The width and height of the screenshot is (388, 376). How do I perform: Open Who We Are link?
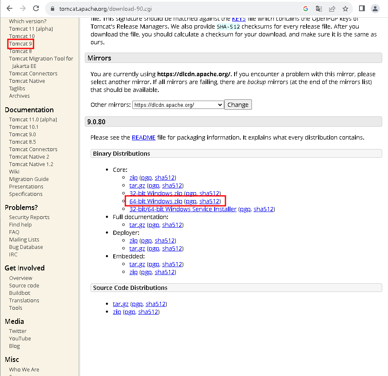pos(24,369)
